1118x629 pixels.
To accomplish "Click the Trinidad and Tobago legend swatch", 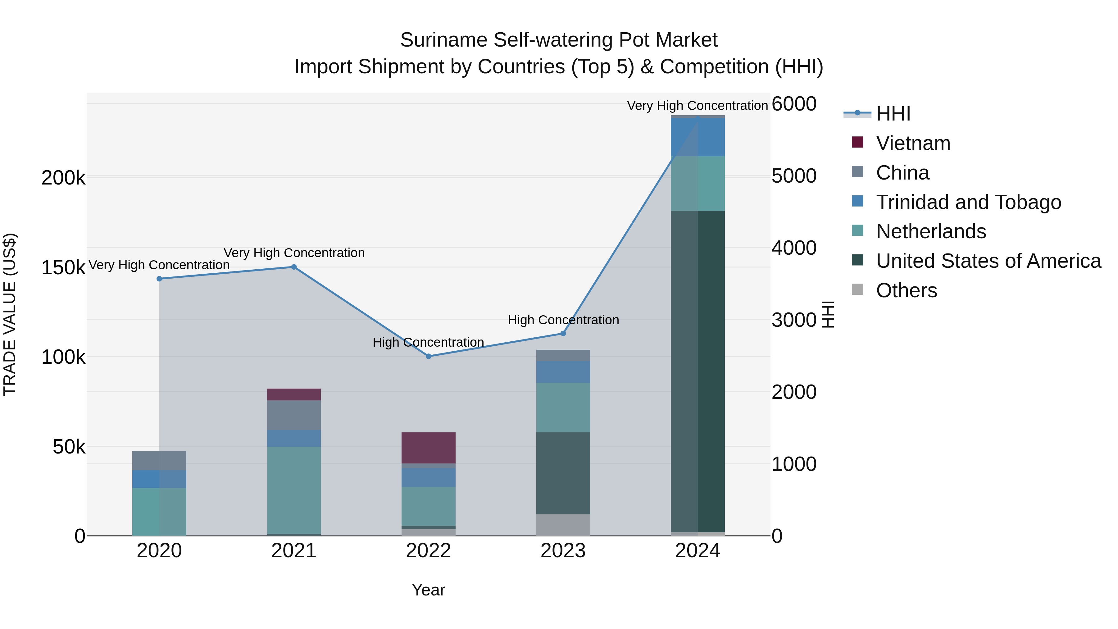I will 857,201.
